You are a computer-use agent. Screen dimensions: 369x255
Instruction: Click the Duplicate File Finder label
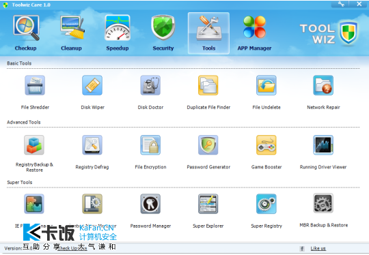[208, 107]
